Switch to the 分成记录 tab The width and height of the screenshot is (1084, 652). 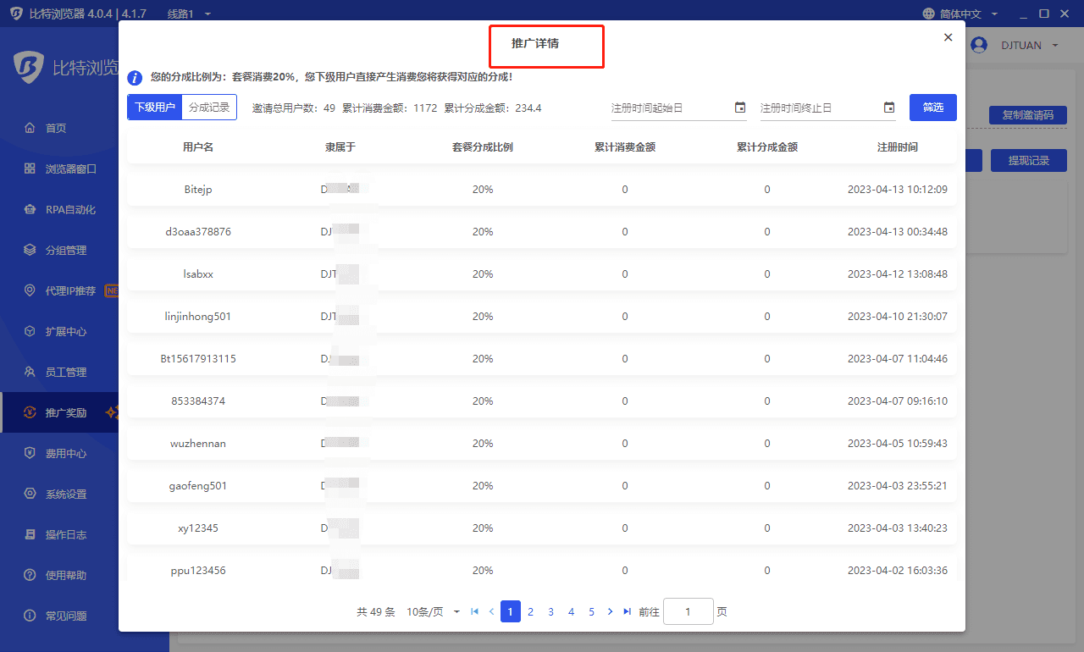[209, 108]
